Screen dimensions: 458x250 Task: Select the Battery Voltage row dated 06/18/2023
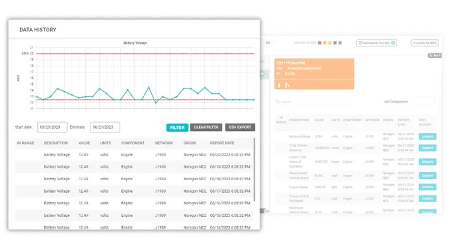pyautogui.click(x=134, y=179)
